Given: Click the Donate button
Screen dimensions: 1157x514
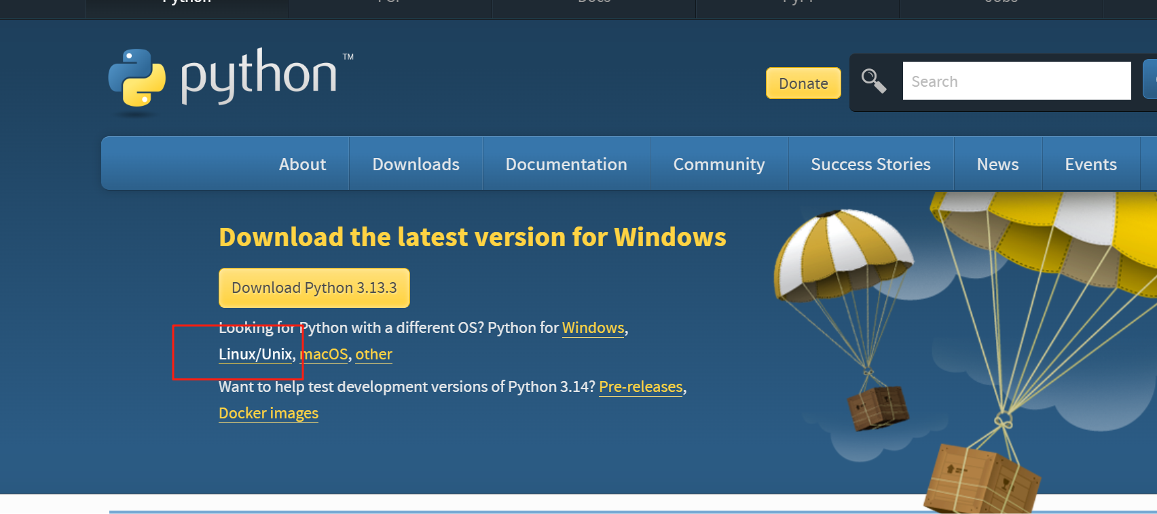Looking at the screenshot, I should (803, 83).
